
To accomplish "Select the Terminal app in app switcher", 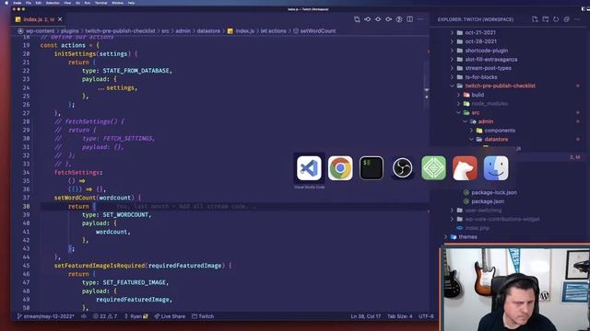I will [x=372, y=168].
